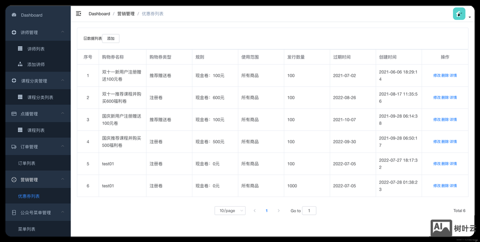This screenshot has height=242, width=480.
Task: Click 删除 for row 3 coupon
Action: [445, 120]
